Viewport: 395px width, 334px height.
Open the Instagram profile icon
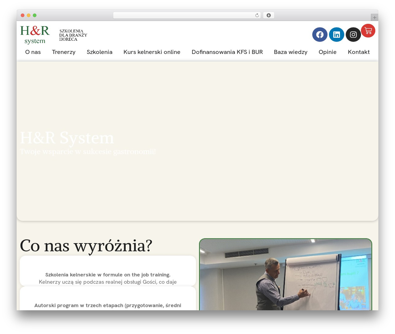[353, 35]
